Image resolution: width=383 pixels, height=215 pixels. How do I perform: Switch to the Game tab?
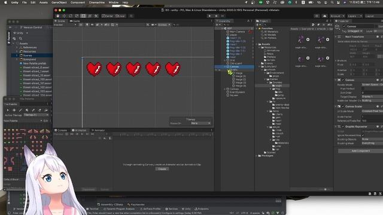point(75,21)
